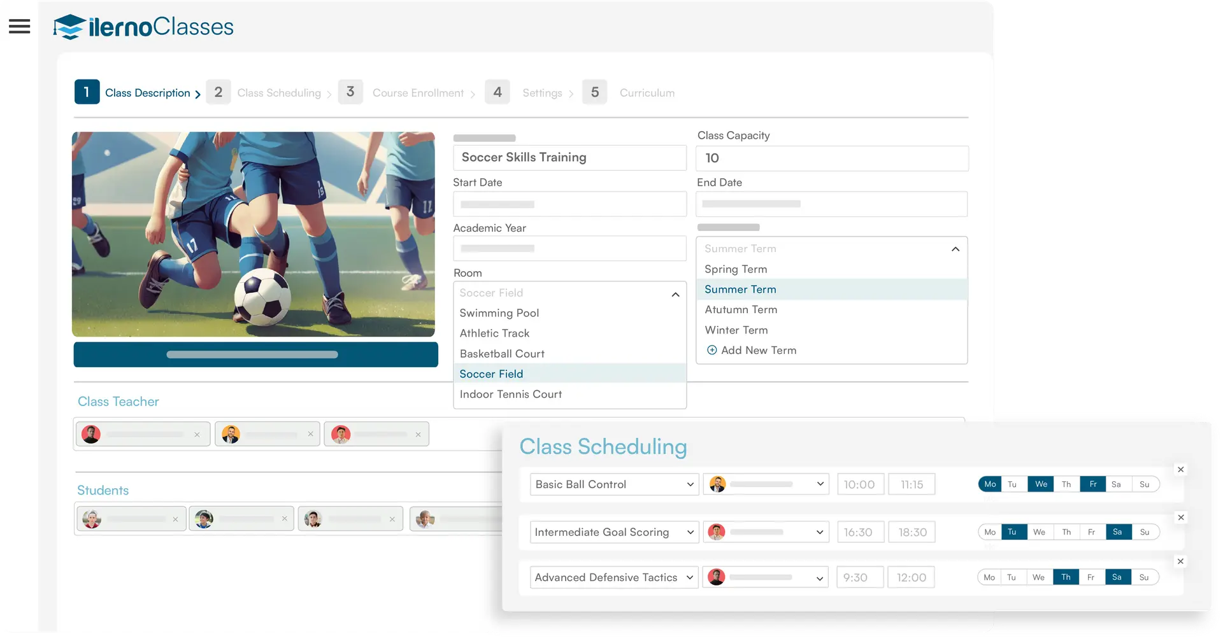Select Athletic Track from Room list

[x=569, y=334]
